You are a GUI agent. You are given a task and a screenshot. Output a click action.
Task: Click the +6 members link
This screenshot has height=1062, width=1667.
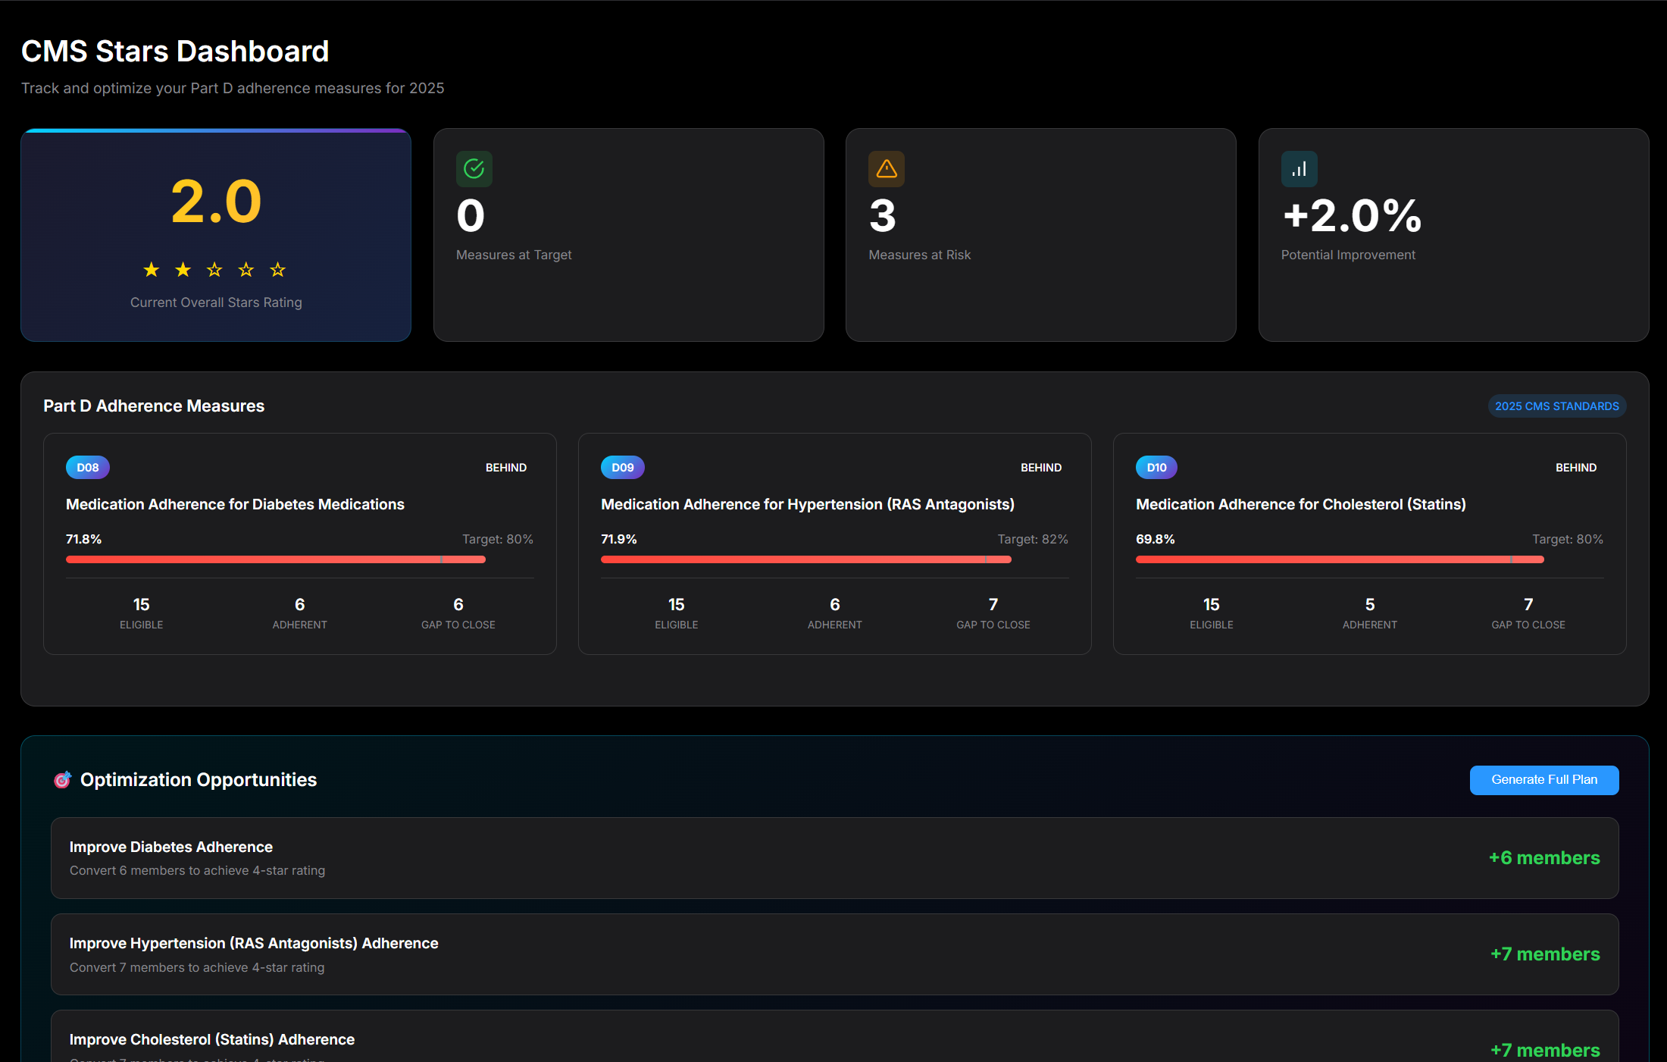(x=1543, y=857)
